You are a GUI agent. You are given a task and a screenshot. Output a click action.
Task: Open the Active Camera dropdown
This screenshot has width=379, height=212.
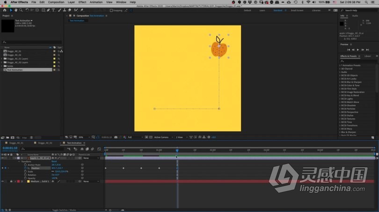click(x=163, y=137)
